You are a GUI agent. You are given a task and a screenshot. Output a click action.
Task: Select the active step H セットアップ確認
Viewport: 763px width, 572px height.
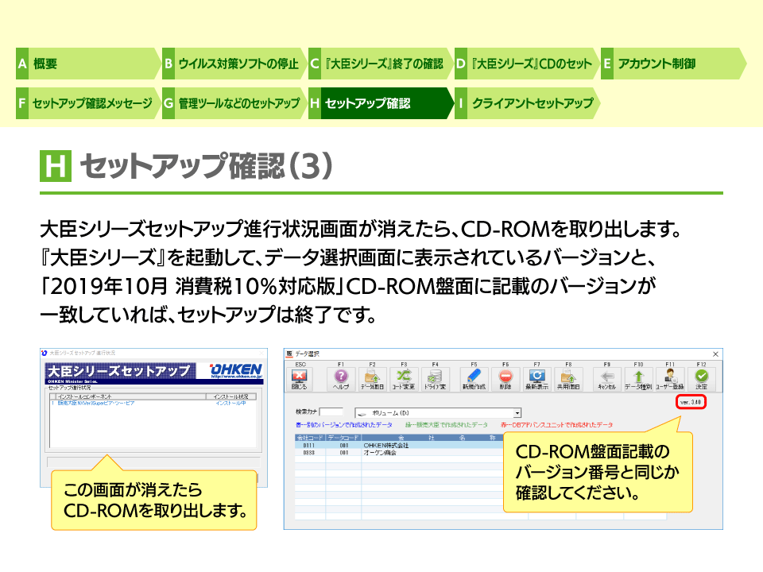pyautogui.click(x=380, y=103)
